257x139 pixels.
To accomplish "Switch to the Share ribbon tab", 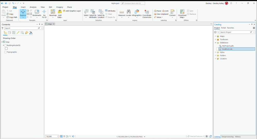I will point(69,7).
